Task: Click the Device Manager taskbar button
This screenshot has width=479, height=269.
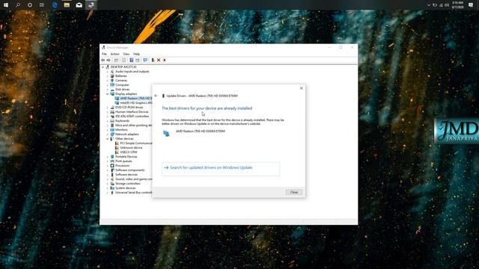Action: (x=91, y=5)
